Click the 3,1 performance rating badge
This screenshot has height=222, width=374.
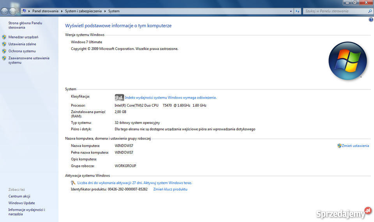click(x=119, y=97)
